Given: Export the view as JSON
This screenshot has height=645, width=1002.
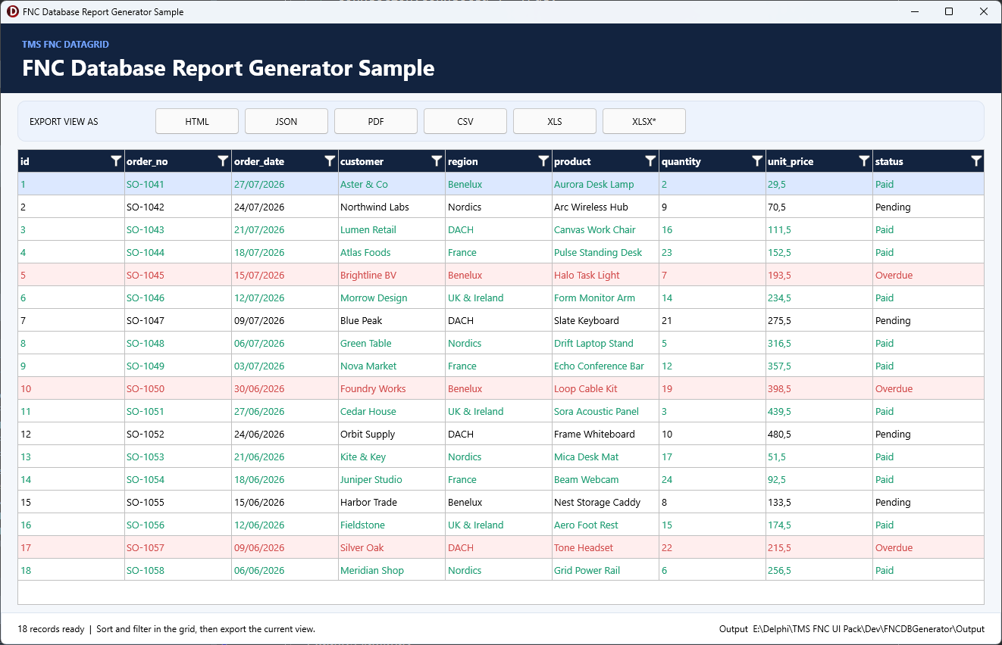Looking at the screenshot, I should (x=287, y=121).
